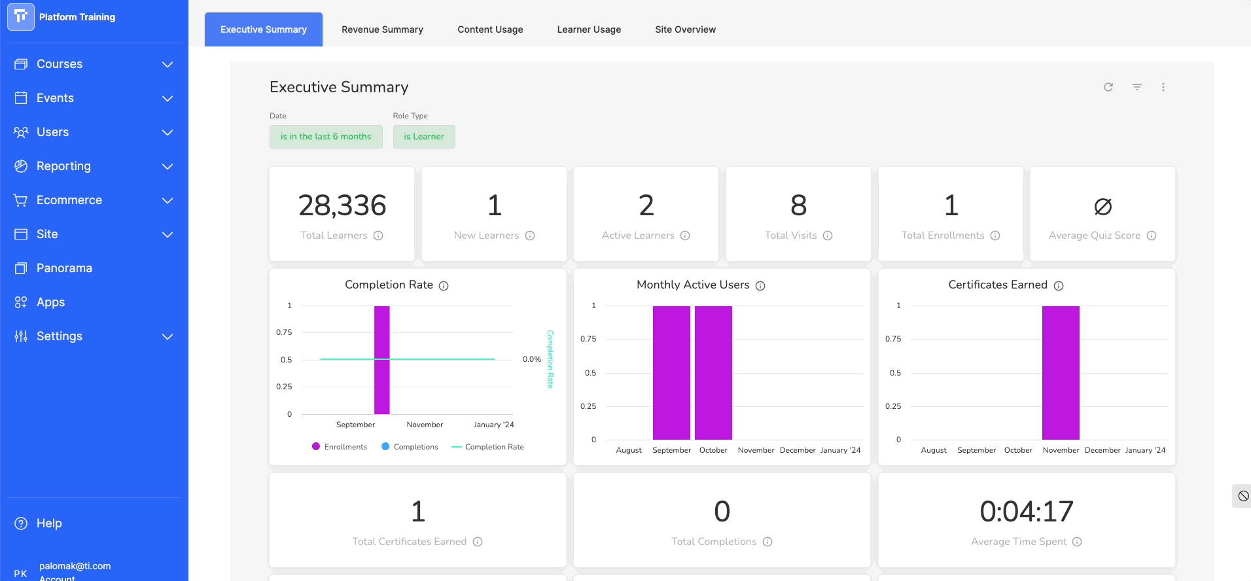Click the October bar in Monthly Active Users
The width and height of the screenshot is (1251, 581).
pyautogui.click(x=713, y=373)
